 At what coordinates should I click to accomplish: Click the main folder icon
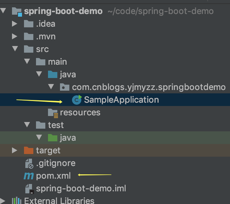(41, 62)
